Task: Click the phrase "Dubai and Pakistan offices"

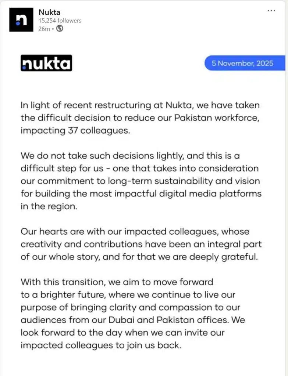Action: [168, 320]
